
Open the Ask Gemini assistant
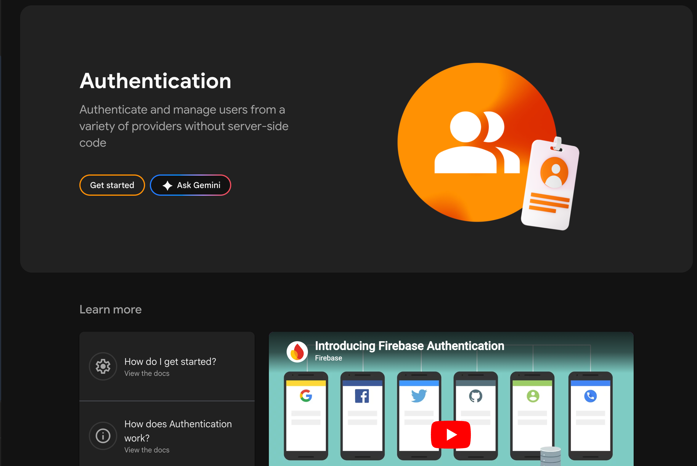[190, 185]
